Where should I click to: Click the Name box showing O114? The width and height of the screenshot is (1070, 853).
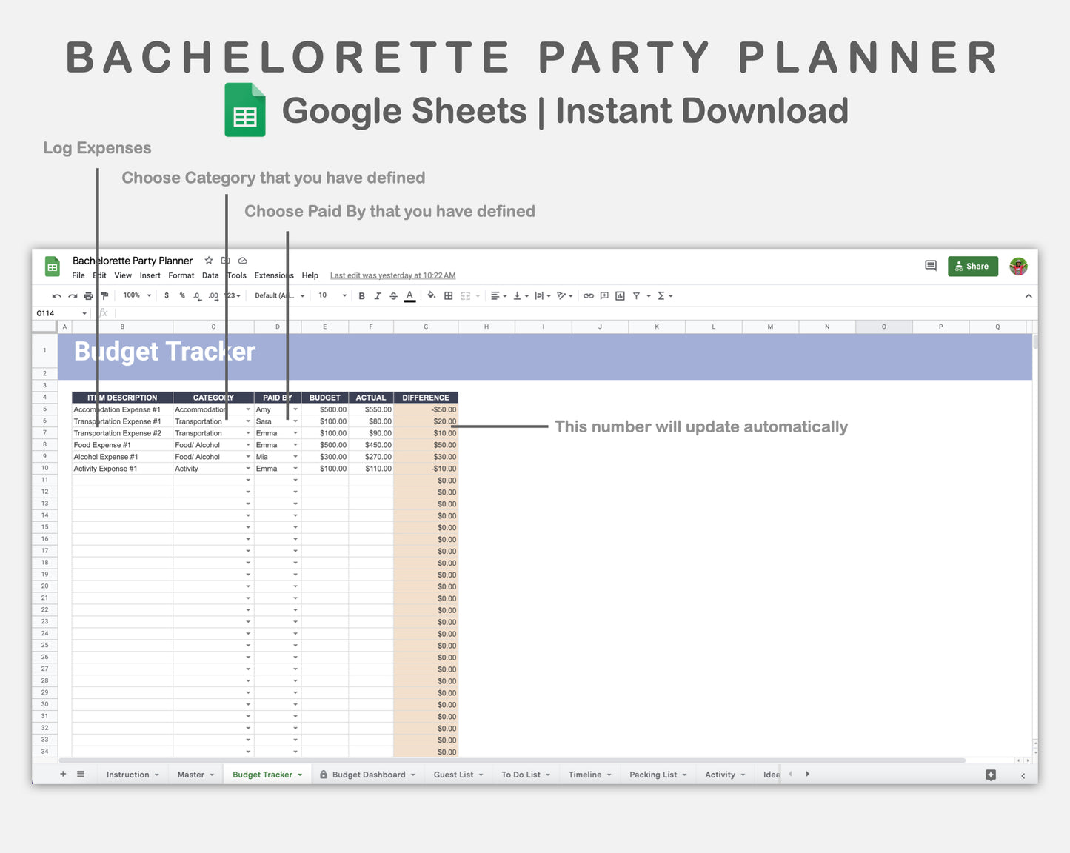point(59,313)
